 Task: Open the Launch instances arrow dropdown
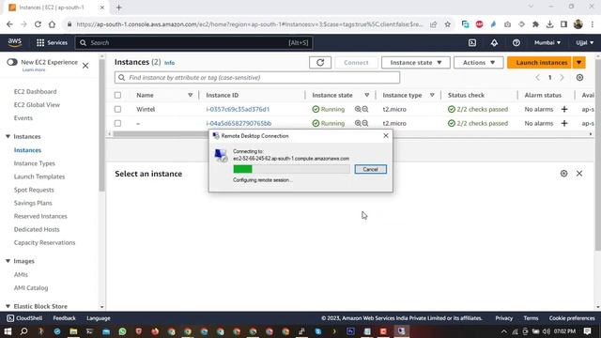click(x=578, y=63)
